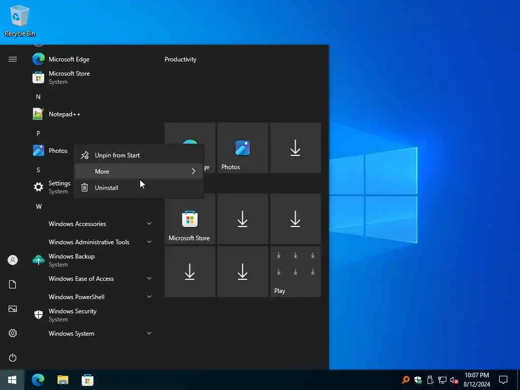Image resolution: width=520 pixels, height=390 pixels.
Task: Click the clock showing 10:07 PM
Action: pos(476,380)
